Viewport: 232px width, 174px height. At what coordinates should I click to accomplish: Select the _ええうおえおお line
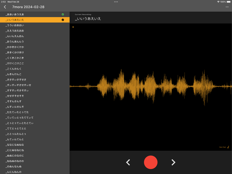click(35, 31)
